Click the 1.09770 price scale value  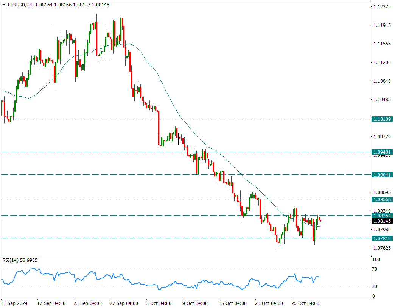pyautogui.click(x=382, y=137)
